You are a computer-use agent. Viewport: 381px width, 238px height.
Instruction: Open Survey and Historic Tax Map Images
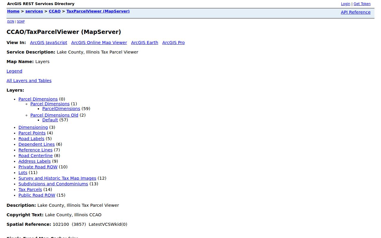point(57,178)
